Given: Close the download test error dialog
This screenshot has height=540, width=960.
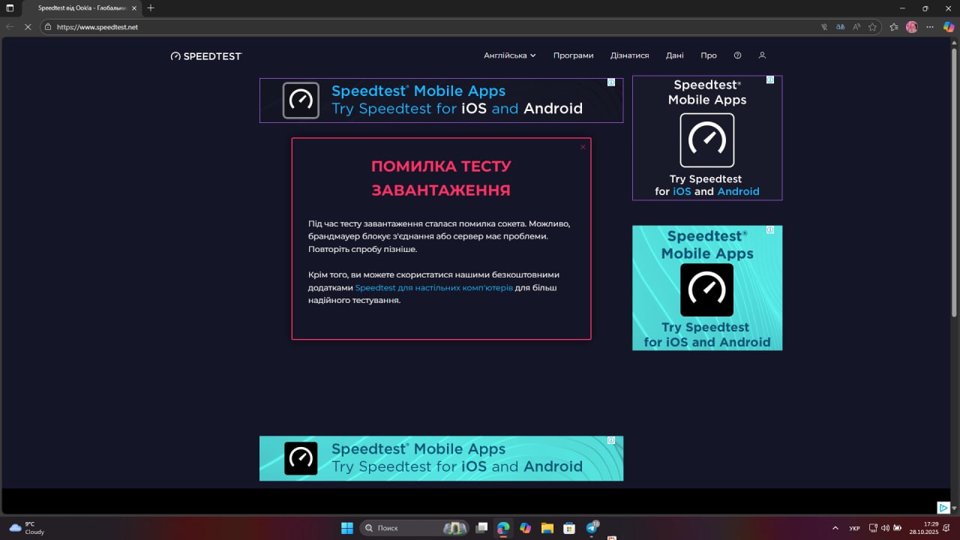Looking at the screenshot, I should pyautogui.click(x=583, y=147).
